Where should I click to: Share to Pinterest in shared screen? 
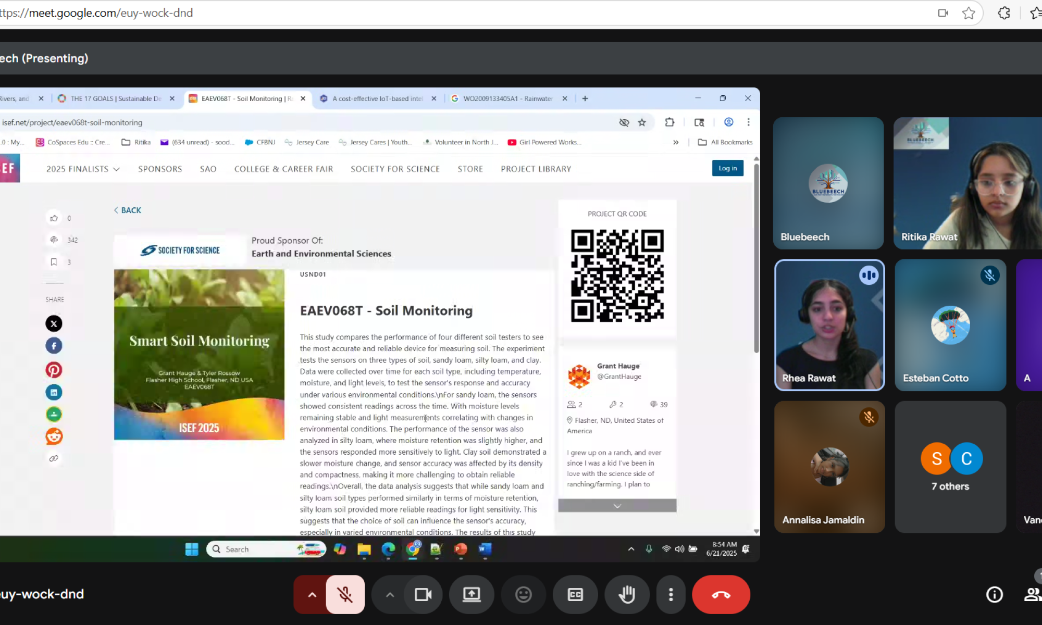[54, 370]
